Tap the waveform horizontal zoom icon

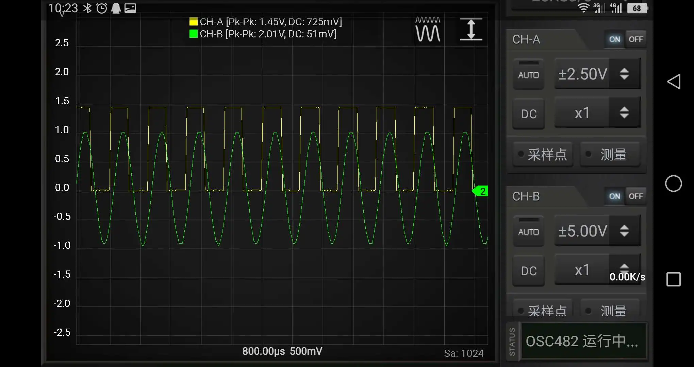(428, 29)
